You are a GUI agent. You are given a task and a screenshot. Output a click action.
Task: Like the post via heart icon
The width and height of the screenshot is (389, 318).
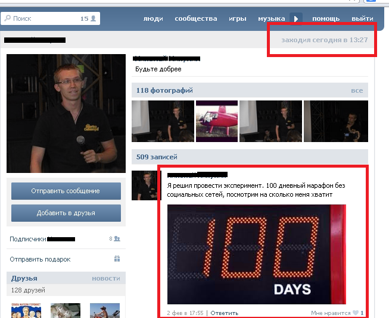tap(356, 313)
